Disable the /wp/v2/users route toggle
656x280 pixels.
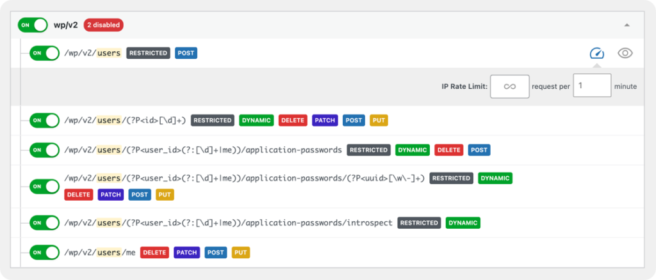click(x=44, y=54)
